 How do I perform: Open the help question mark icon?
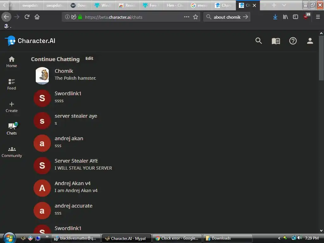pyautogui.click(x=293, y=41)
